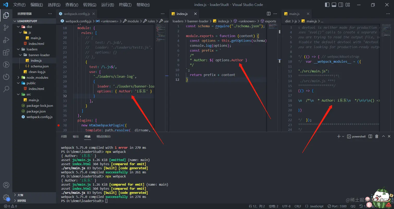Open the 终端(T) menu
Screen dimensions: 394x209
125,5
